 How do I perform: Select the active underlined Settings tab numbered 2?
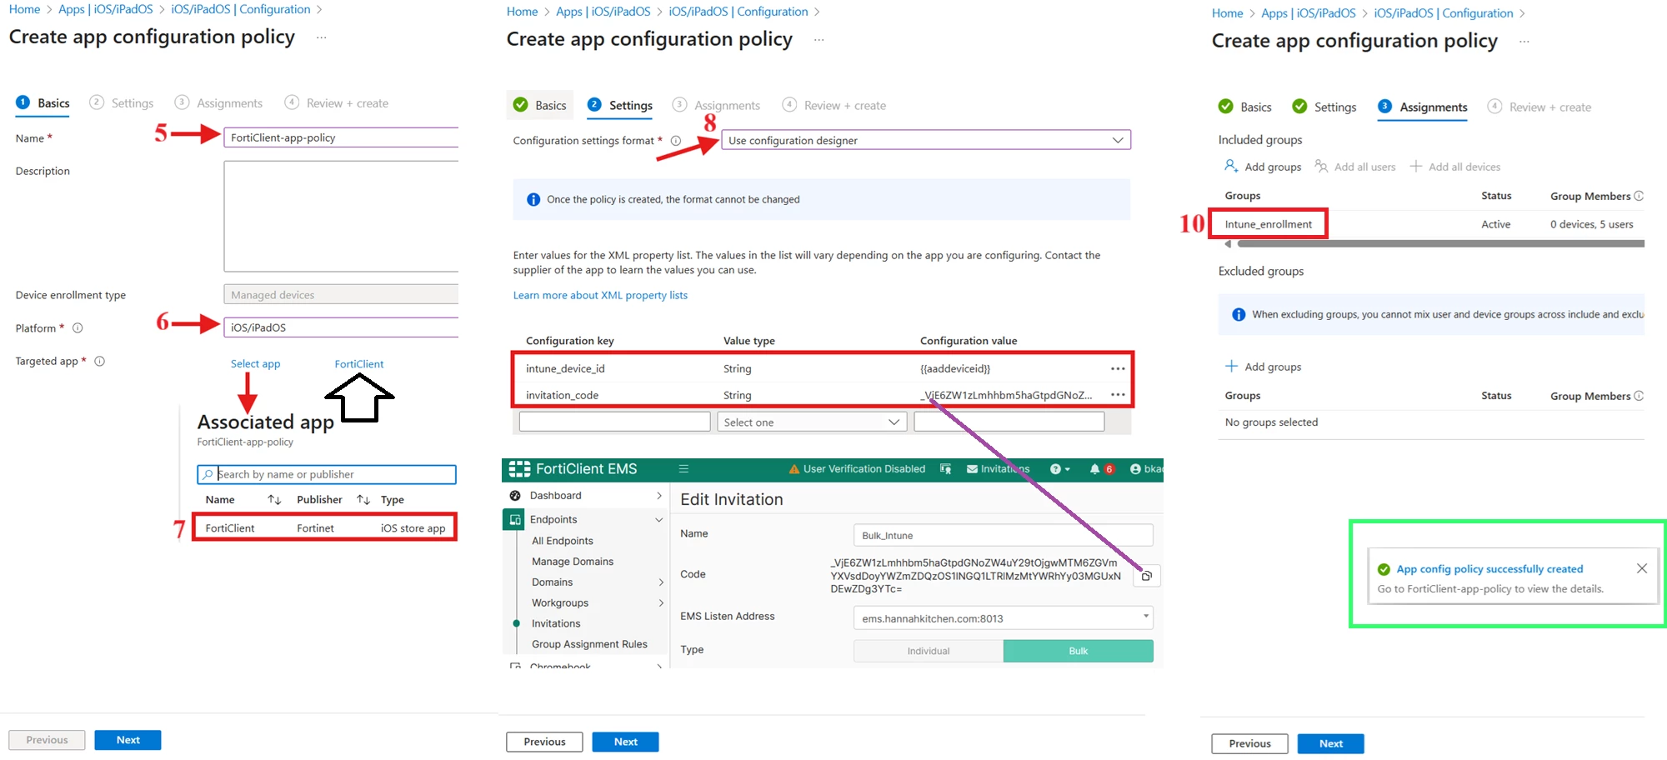coord(620,106)
